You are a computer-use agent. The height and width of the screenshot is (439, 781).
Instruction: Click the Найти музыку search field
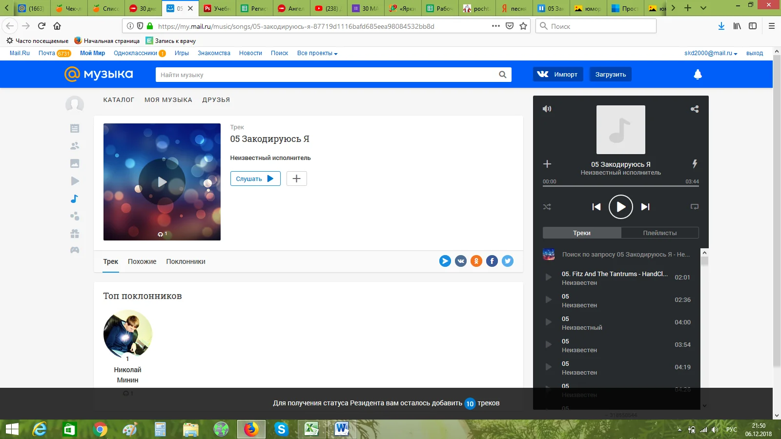tap(327, 75)
